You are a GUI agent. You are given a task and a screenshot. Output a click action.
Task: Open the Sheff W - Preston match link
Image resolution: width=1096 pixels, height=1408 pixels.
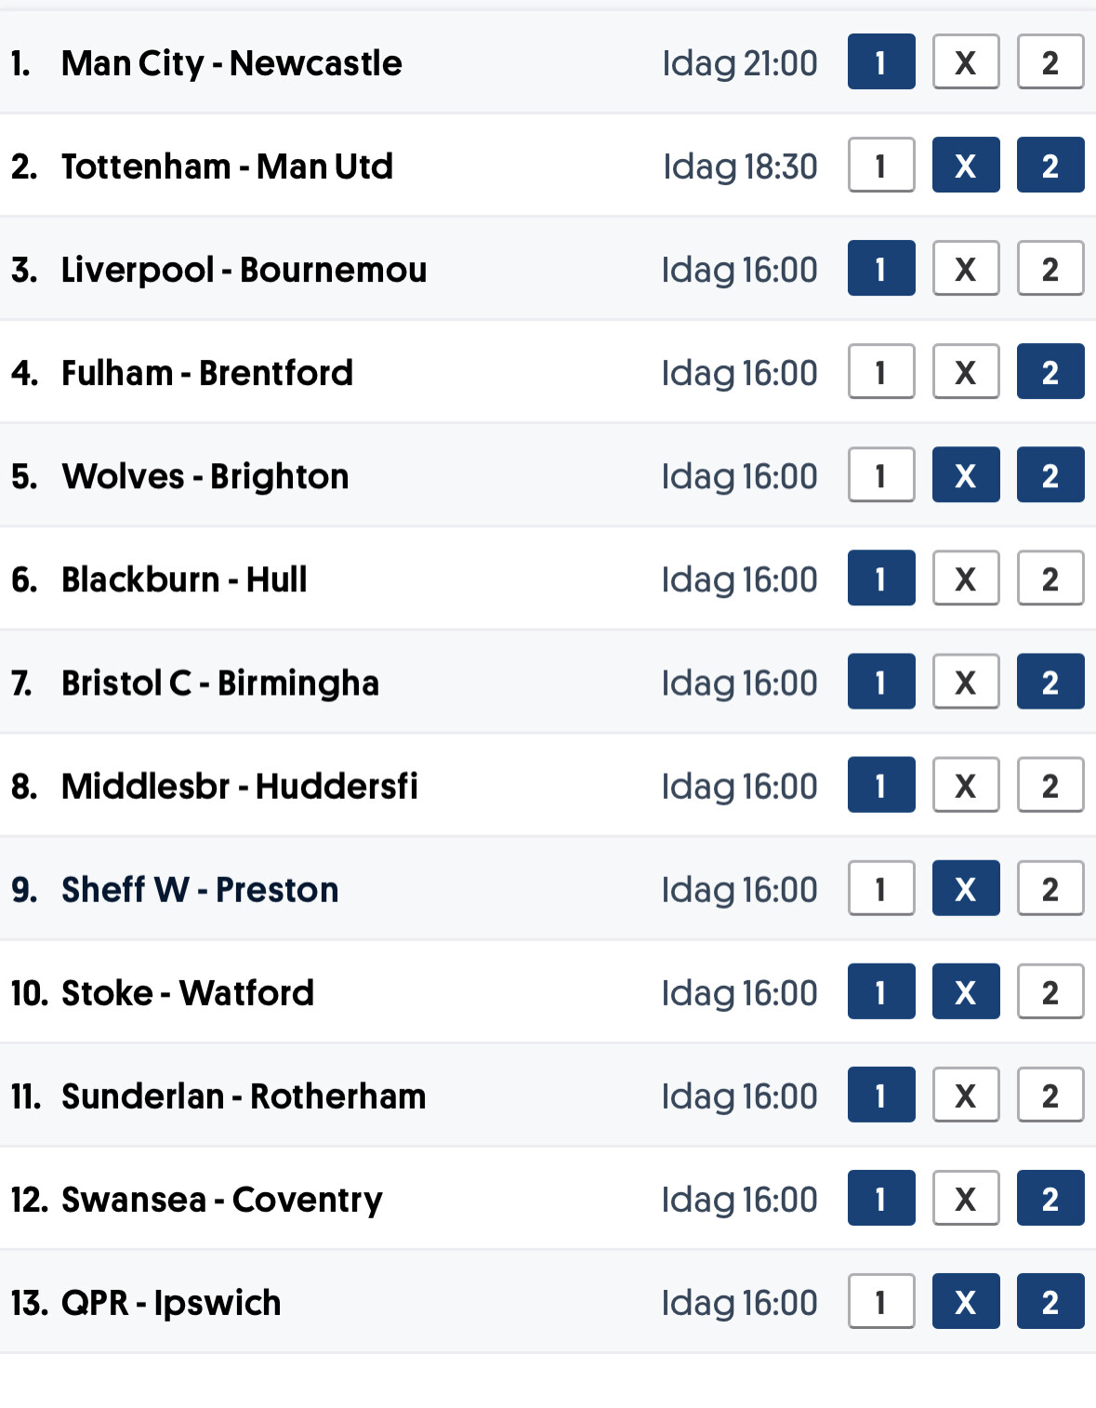point(200,889)
